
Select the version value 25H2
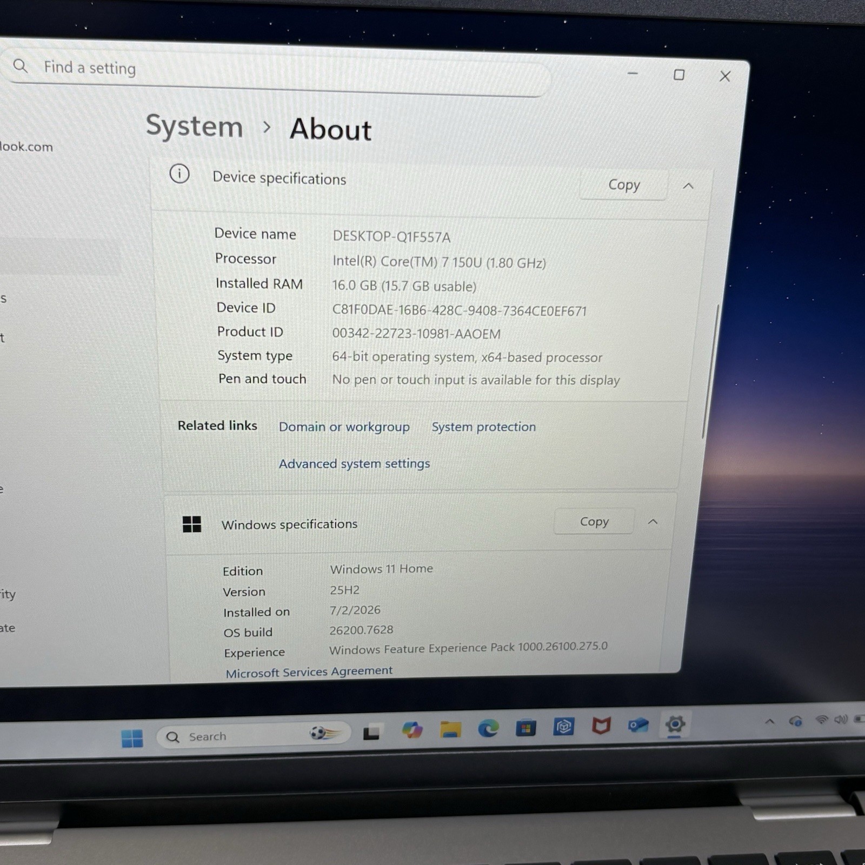click(345, 590)
